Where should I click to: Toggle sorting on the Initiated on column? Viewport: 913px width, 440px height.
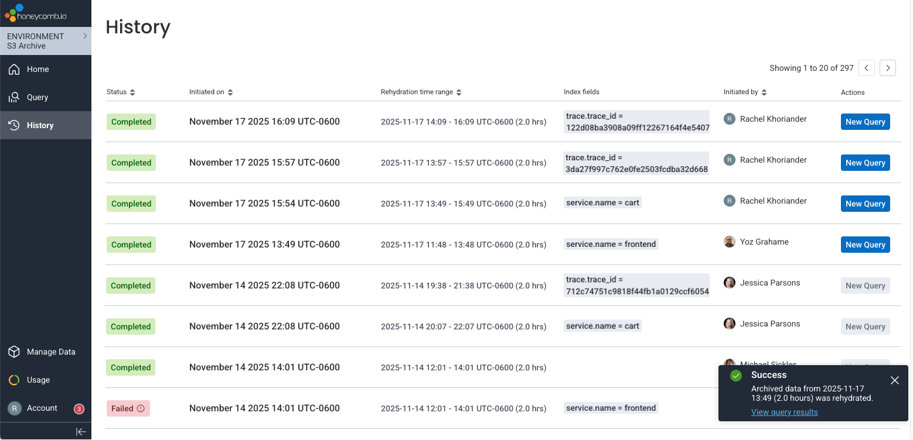(229, 92)
